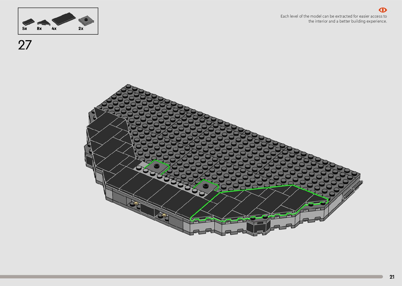Select the gray jumper plate part marked 2x

coord(86,20)
